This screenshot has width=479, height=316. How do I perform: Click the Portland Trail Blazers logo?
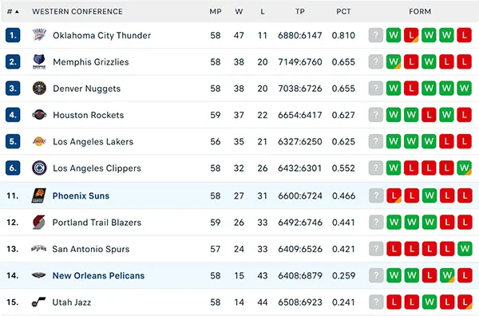pyautogui.click(x=39, y=223)
